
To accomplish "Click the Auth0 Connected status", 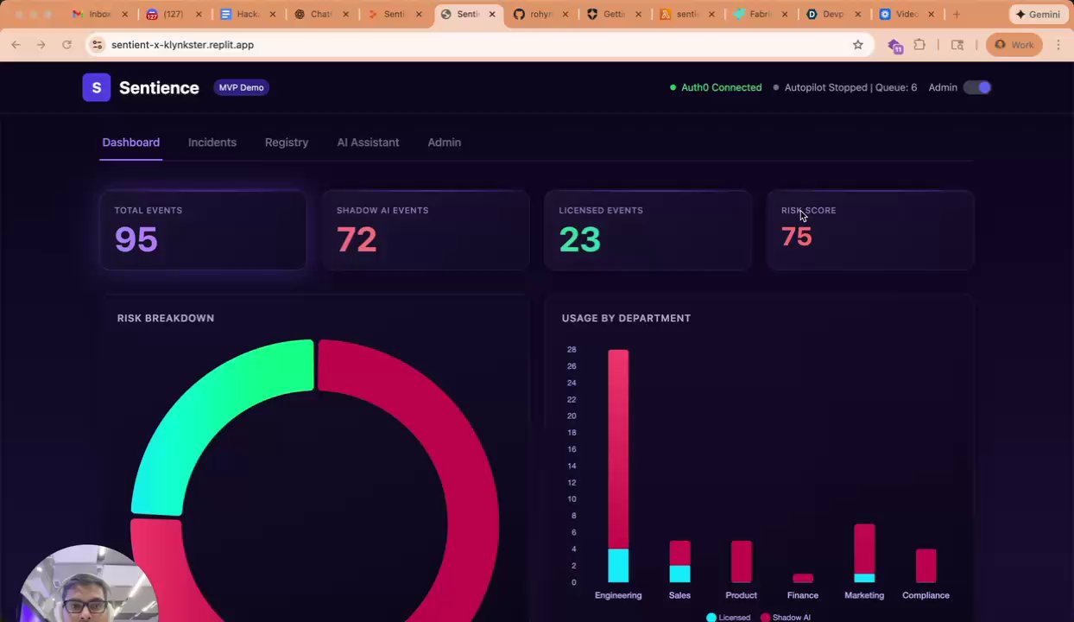I will click(x=716, y=87).
